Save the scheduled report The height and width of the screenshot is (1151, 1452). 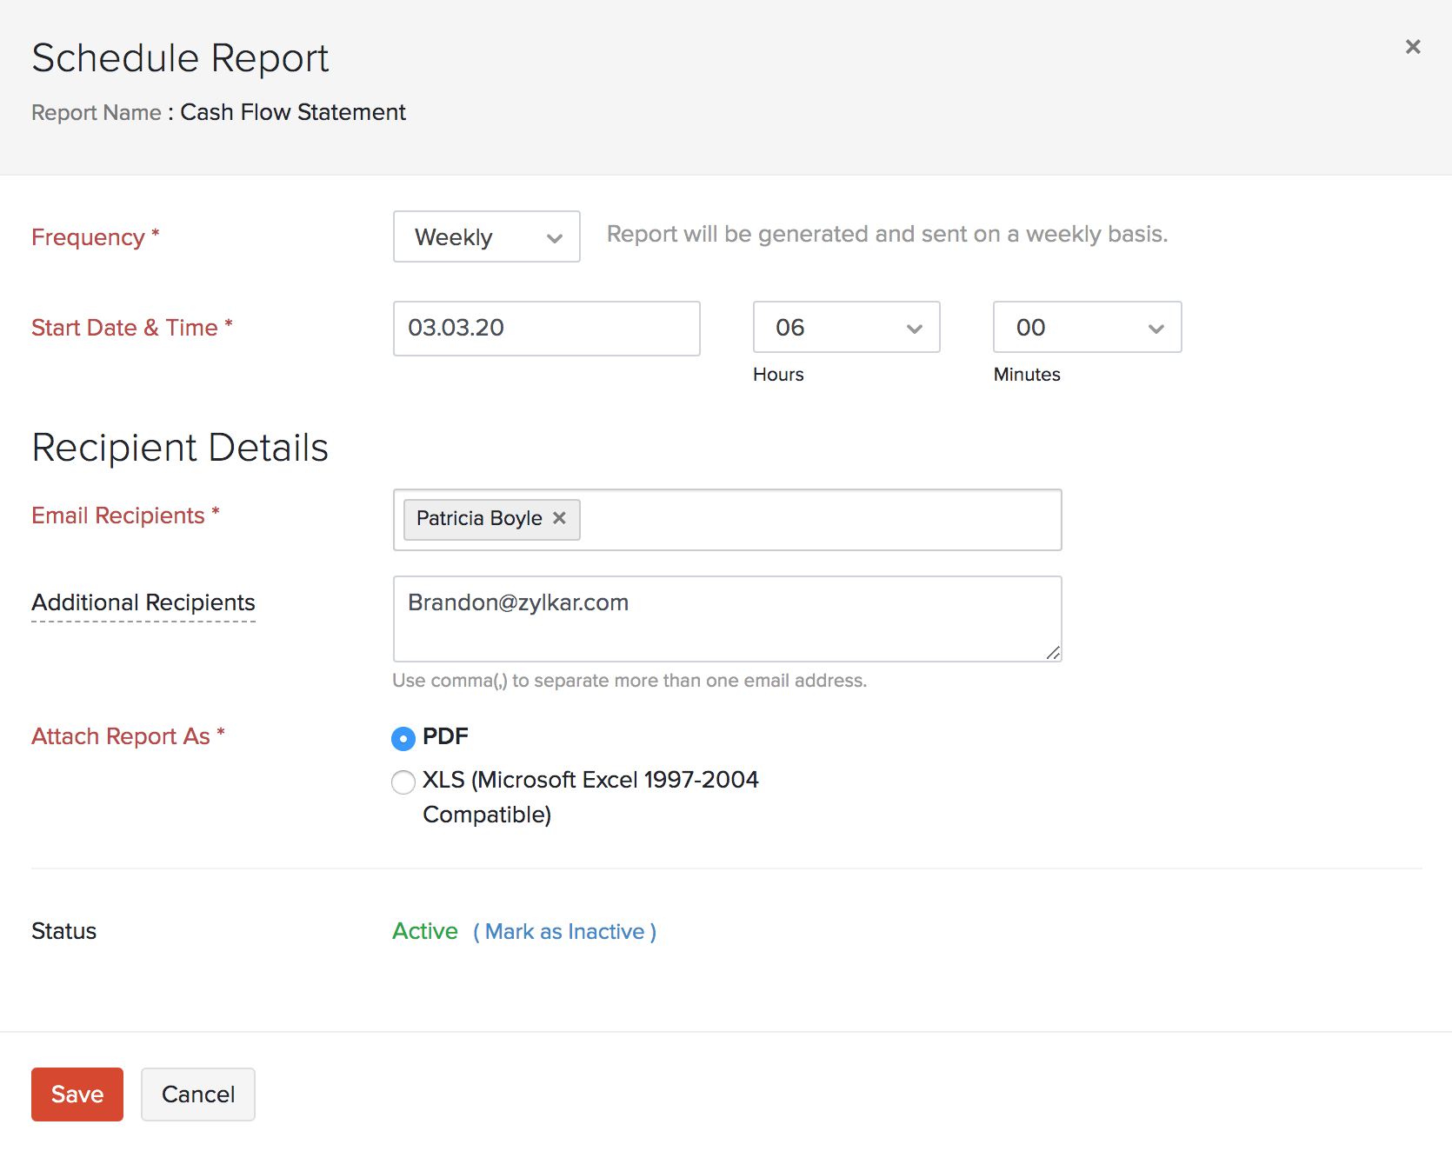[77, 1094]
